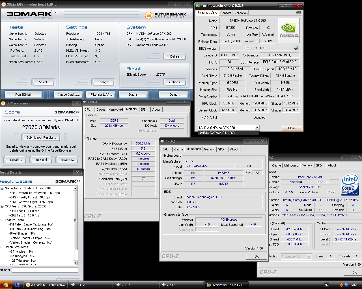Click the orange tray icon near clock
Image resolution: width=362 pixels, height=289 pixels.
341,285
